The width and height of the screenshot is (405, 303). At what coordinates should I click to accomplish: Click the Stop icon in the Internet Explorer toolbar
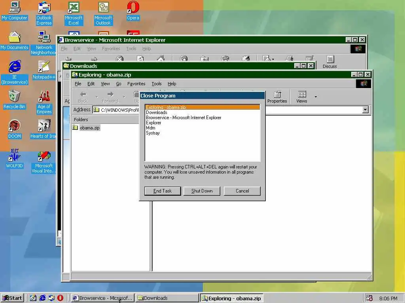pos(119,59)
